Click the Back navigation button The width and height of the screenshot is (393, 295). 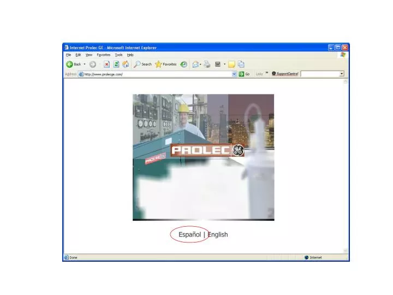(74, 64)
